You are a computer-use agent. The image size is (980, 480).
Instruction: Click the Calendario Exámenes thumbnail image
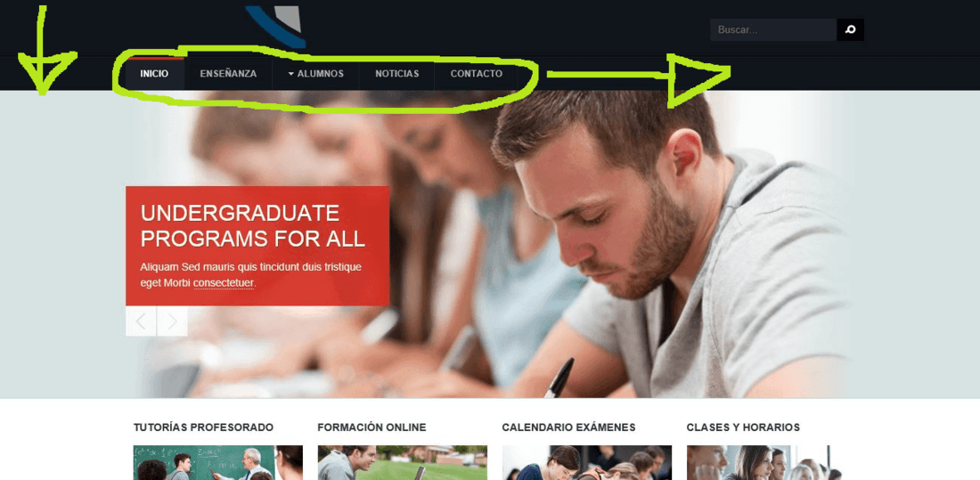pyautogui.click(x=587, y=462)
